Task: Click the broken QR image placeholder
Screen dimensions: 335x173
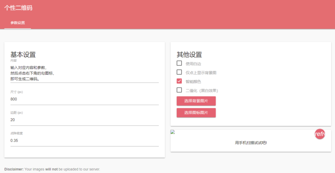Action: point(173,132)
